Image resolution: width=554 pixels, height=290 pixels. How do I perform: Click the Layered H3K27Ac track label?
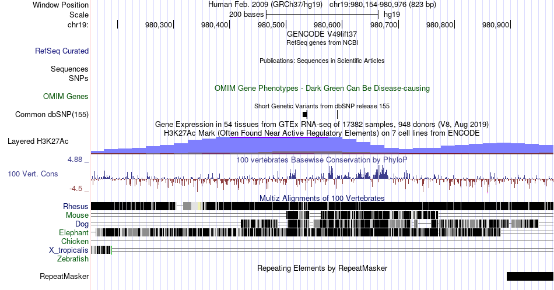click(38, 142)
